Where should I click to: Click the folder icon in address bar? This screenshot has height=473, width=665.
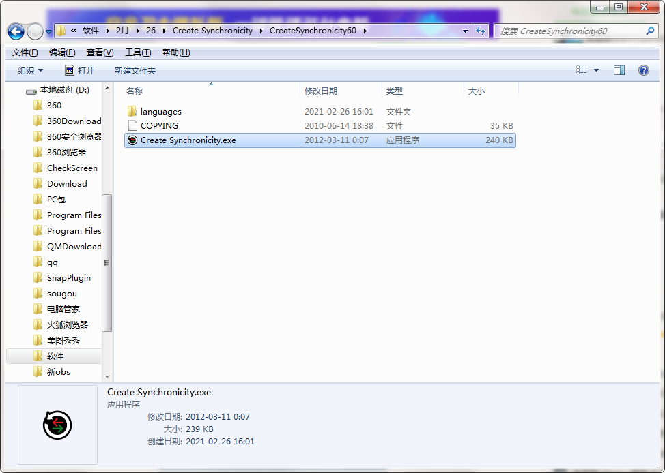pos(61,31)
